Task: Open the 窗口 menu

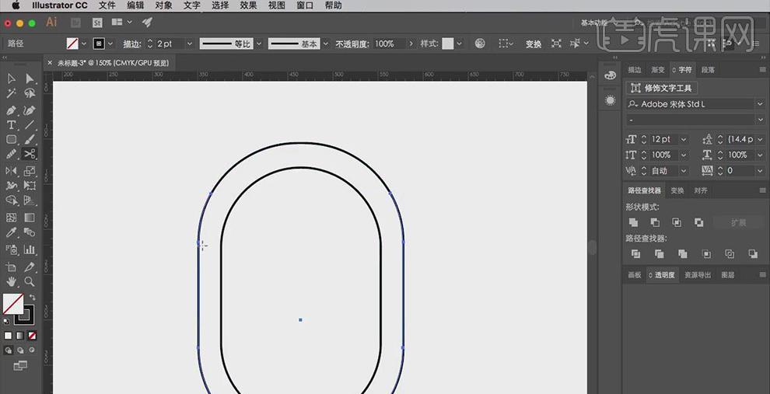Action: [x=306, y=5]
